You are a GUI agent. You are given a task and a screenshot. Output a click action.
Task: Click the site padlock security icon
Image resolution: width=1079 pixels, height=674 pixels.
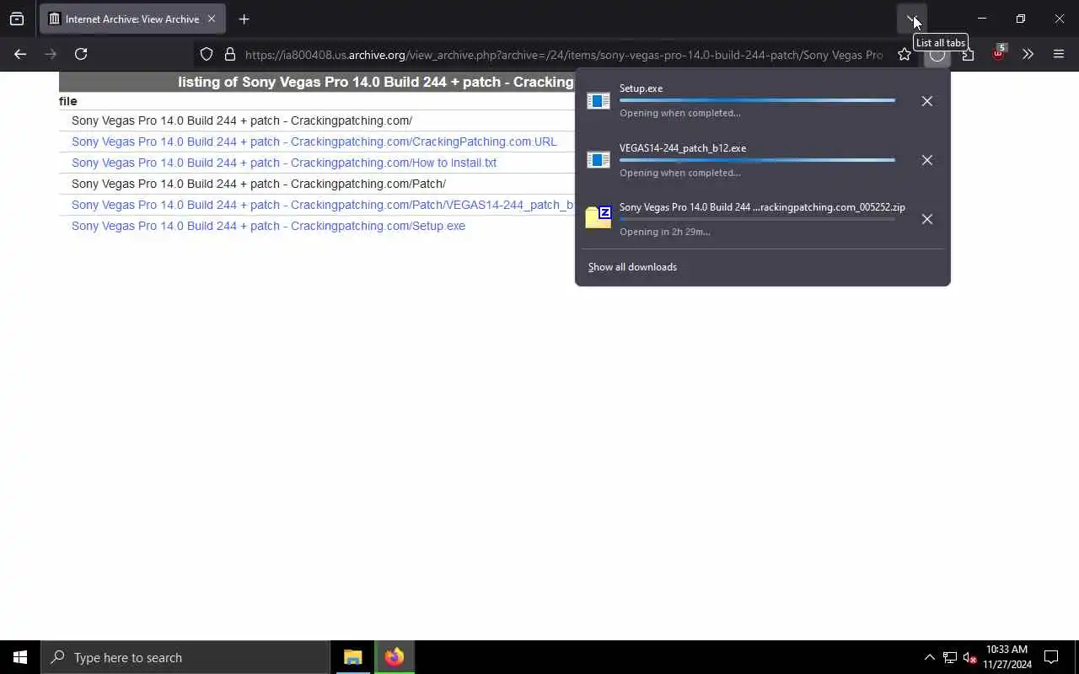[229, 54]
